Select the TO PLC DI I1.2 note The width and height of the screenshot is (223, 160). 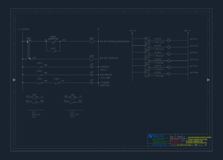pyautogui.click(x=36, y=114)
